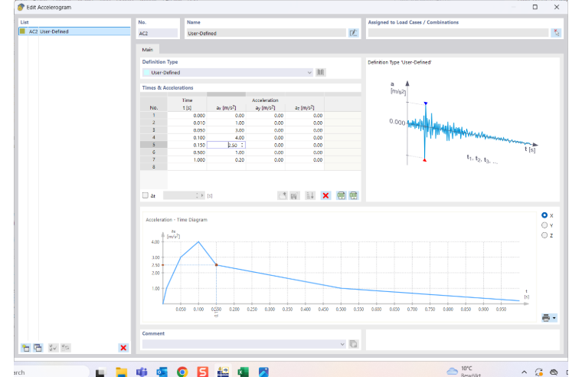Screen dimensions: 582x377
Task: Open the orange S app on taskbar
Action: (202, 372)
